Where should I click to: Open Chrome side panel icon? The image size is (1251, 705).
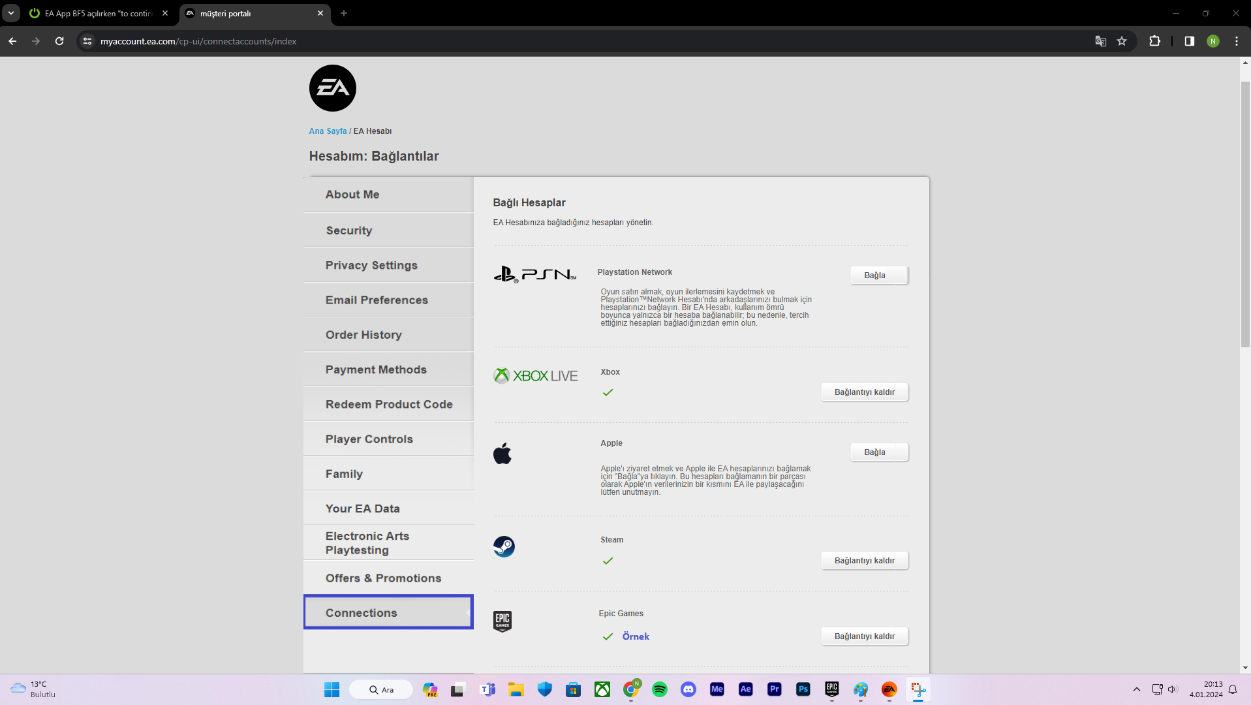coord(1190,41)
